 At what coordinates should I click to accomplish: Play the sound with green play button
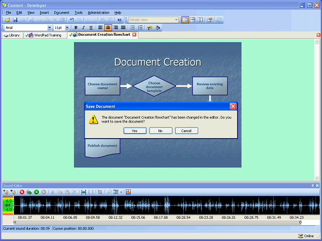(x=36, y=192)
